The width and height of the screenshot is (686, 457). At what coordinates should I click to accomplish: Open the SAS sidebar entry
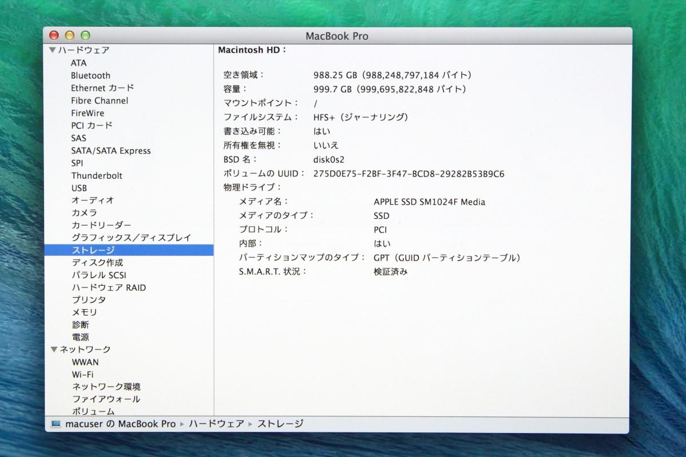coord(79,138)
